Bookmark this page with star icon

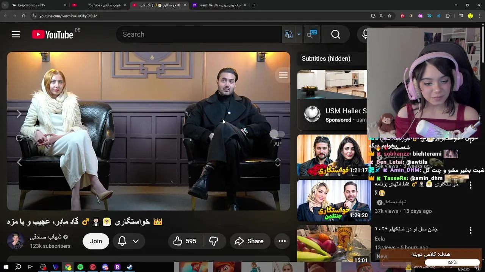pyautogui.click(x=390, y=16)
